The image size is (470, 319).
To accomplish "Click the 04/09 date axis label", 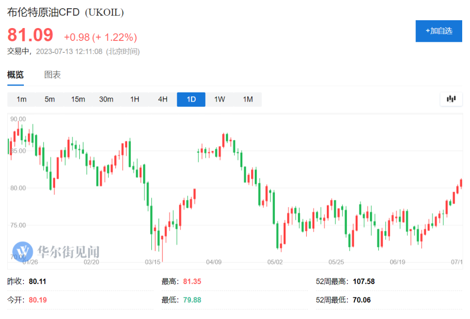I will pos(214,262).
